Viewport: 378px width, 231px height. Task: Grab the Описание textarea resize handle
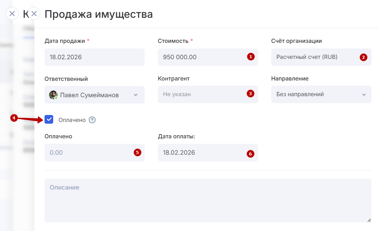click(x=369, y=220)
